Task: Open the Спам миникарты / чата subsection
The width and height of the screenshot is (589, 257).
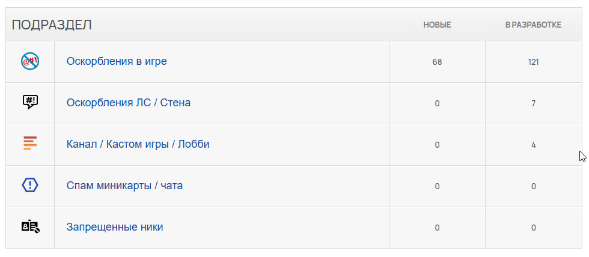Action: tap(125, 186)
